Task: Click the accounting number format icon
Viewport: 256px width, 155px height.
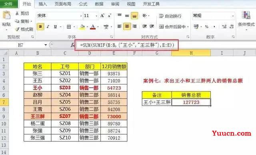Action: (196, 27)
